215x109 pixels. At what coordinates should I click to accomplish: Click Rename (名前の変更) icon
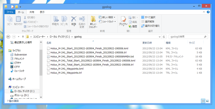pos(82,19)
